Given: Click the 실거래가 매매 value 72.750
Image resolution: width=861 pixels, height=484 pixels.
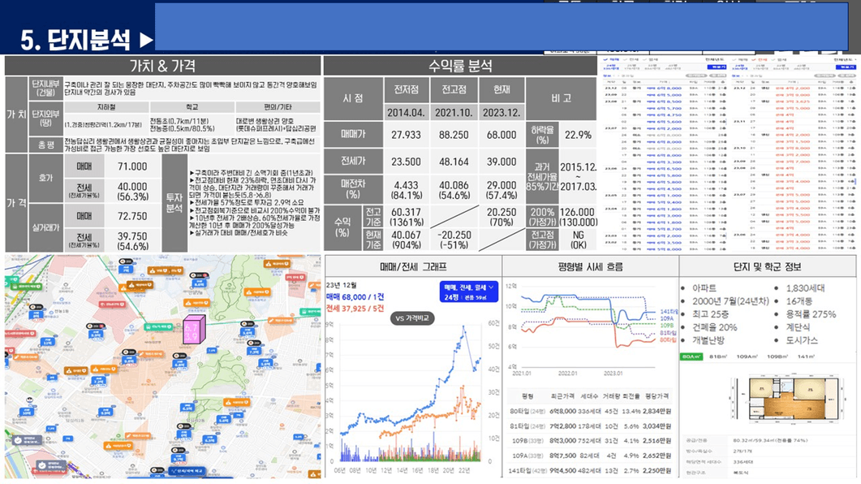Looking at the screenshot, I should point(132,216).
